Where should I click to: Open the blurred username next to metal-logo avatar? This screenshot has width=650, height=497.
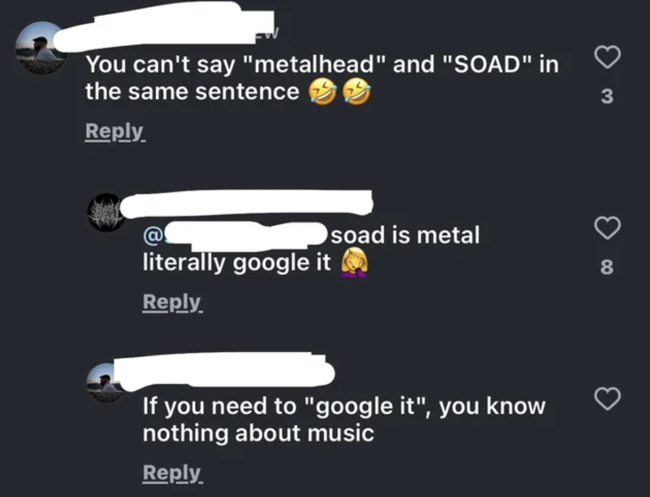248,204
